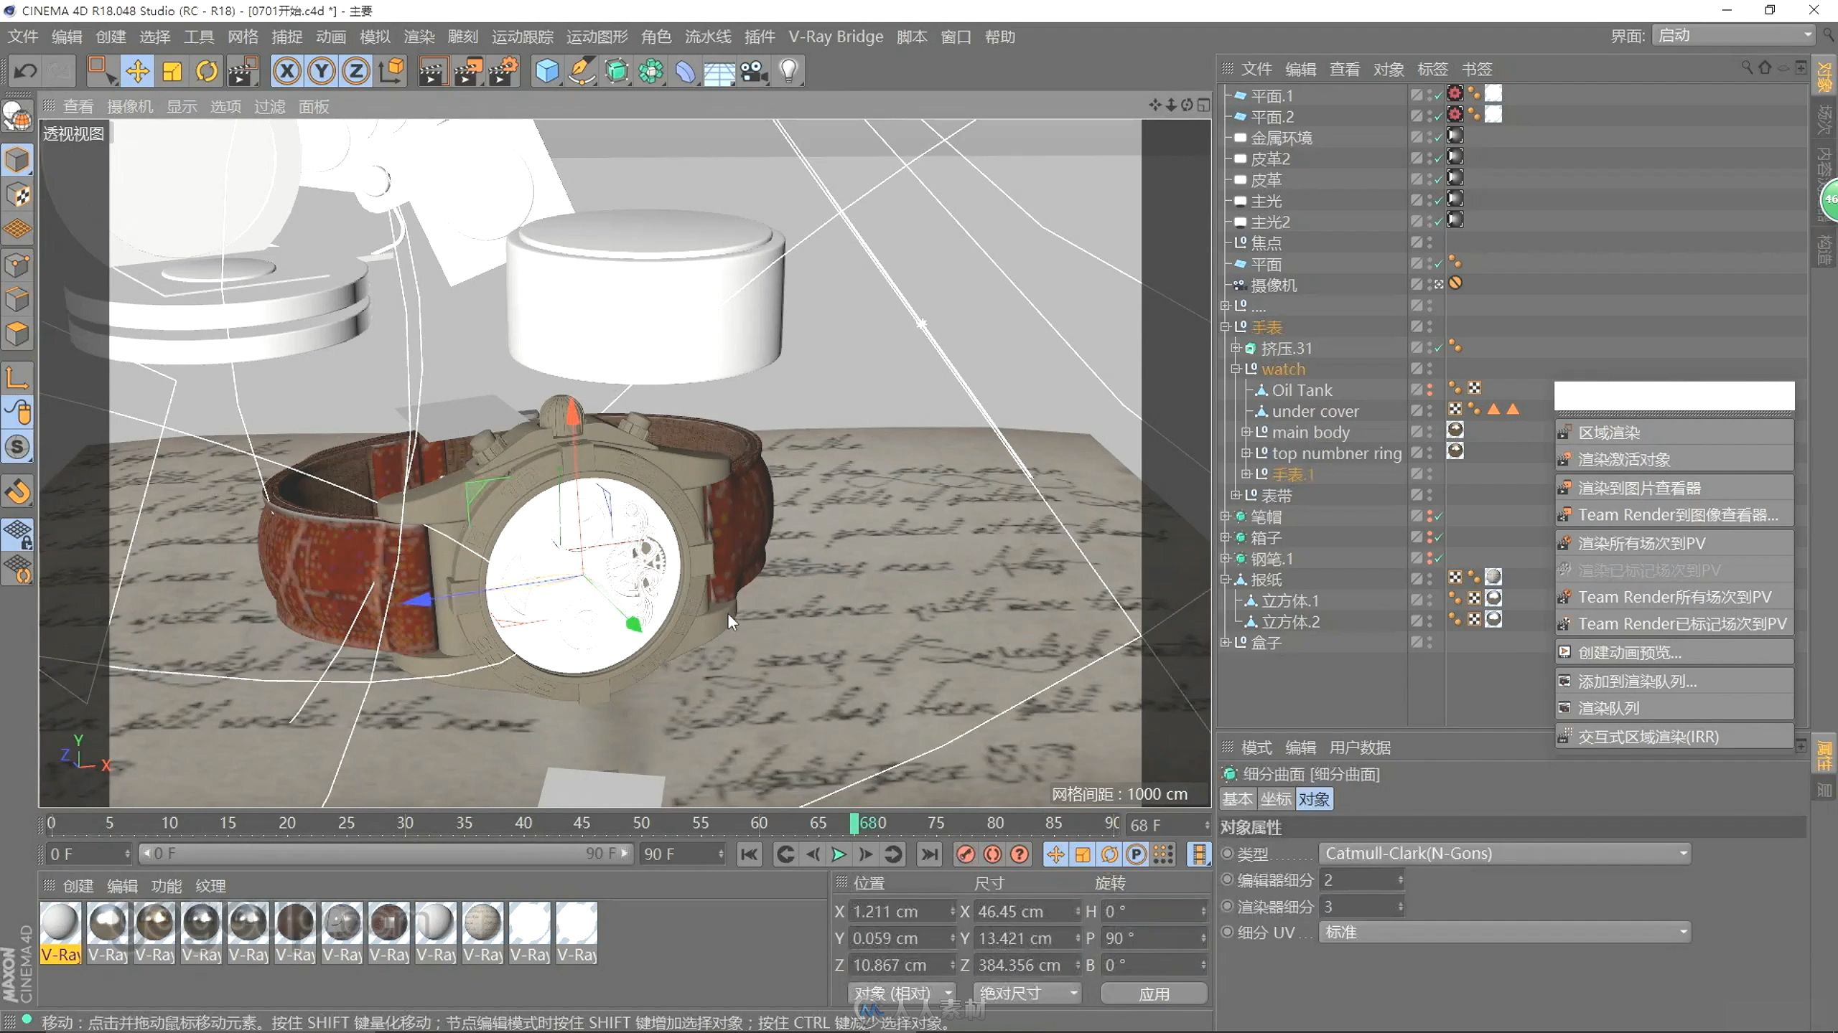Add a Light object
The image size is (1838, 1033).
788,71
